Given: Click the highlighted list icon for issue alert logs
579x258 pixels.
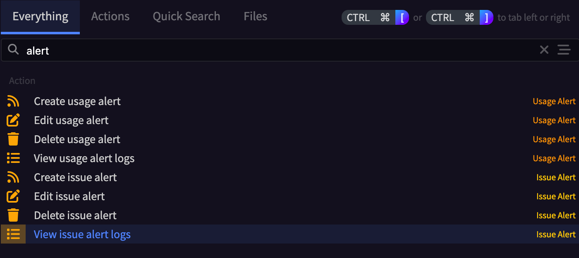Looking at the screenshot, I should (13, 234).
